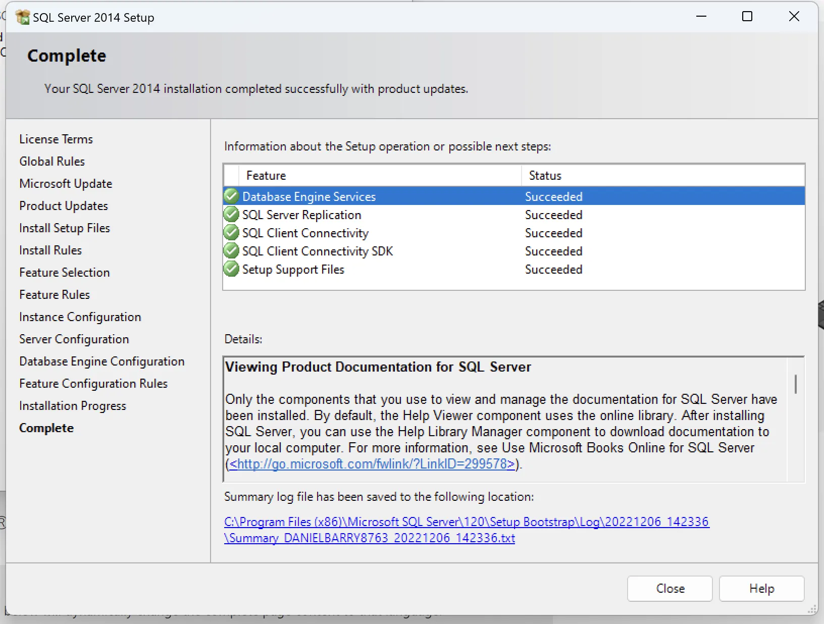This screenshot has height=624, width=824.
Task: Select the SQL Server Replication row
Action: [514, 215]
